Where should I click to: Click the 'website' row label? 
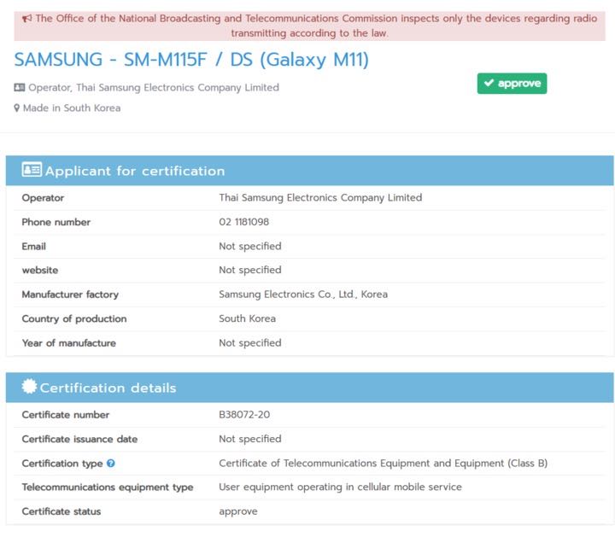click(40, 270)
